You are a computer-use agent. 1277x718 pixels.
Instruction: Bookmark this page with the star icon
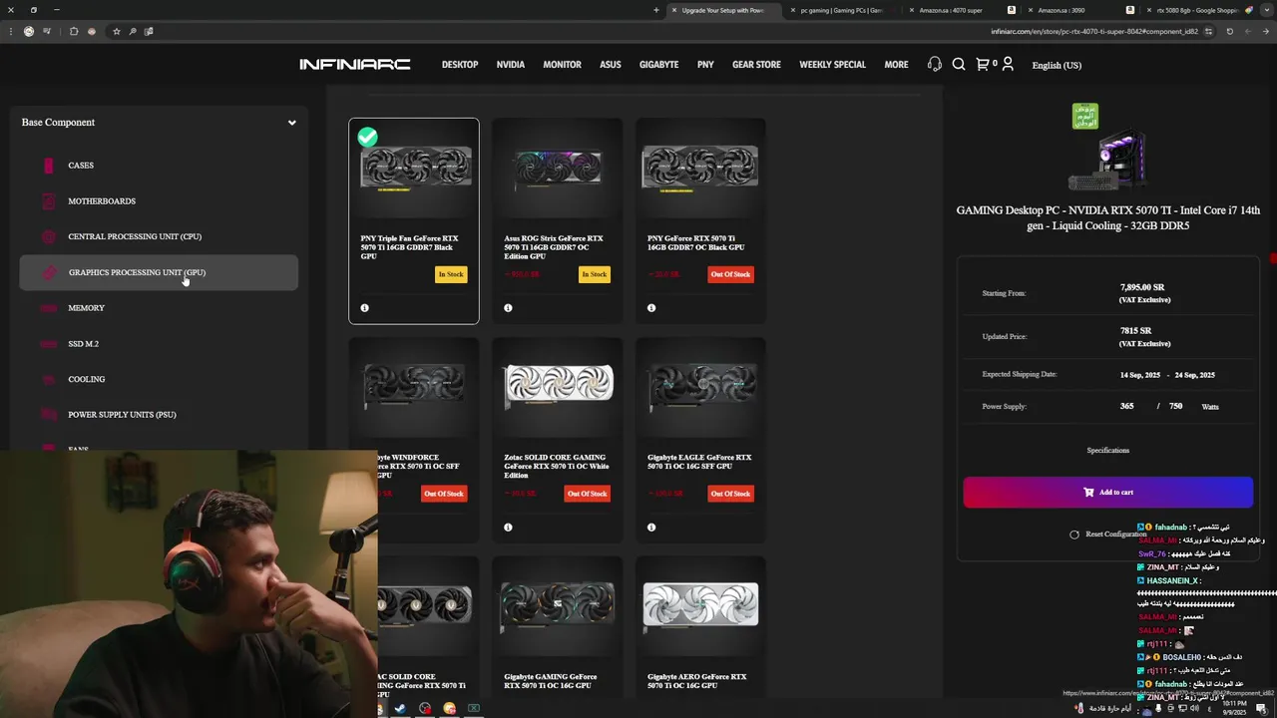coord(117,31)
